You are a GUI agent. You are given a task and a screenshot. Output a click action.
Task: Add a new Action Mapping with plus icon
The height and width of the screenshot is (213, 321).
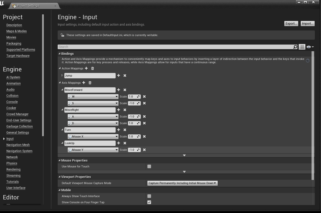click(86, 68)
